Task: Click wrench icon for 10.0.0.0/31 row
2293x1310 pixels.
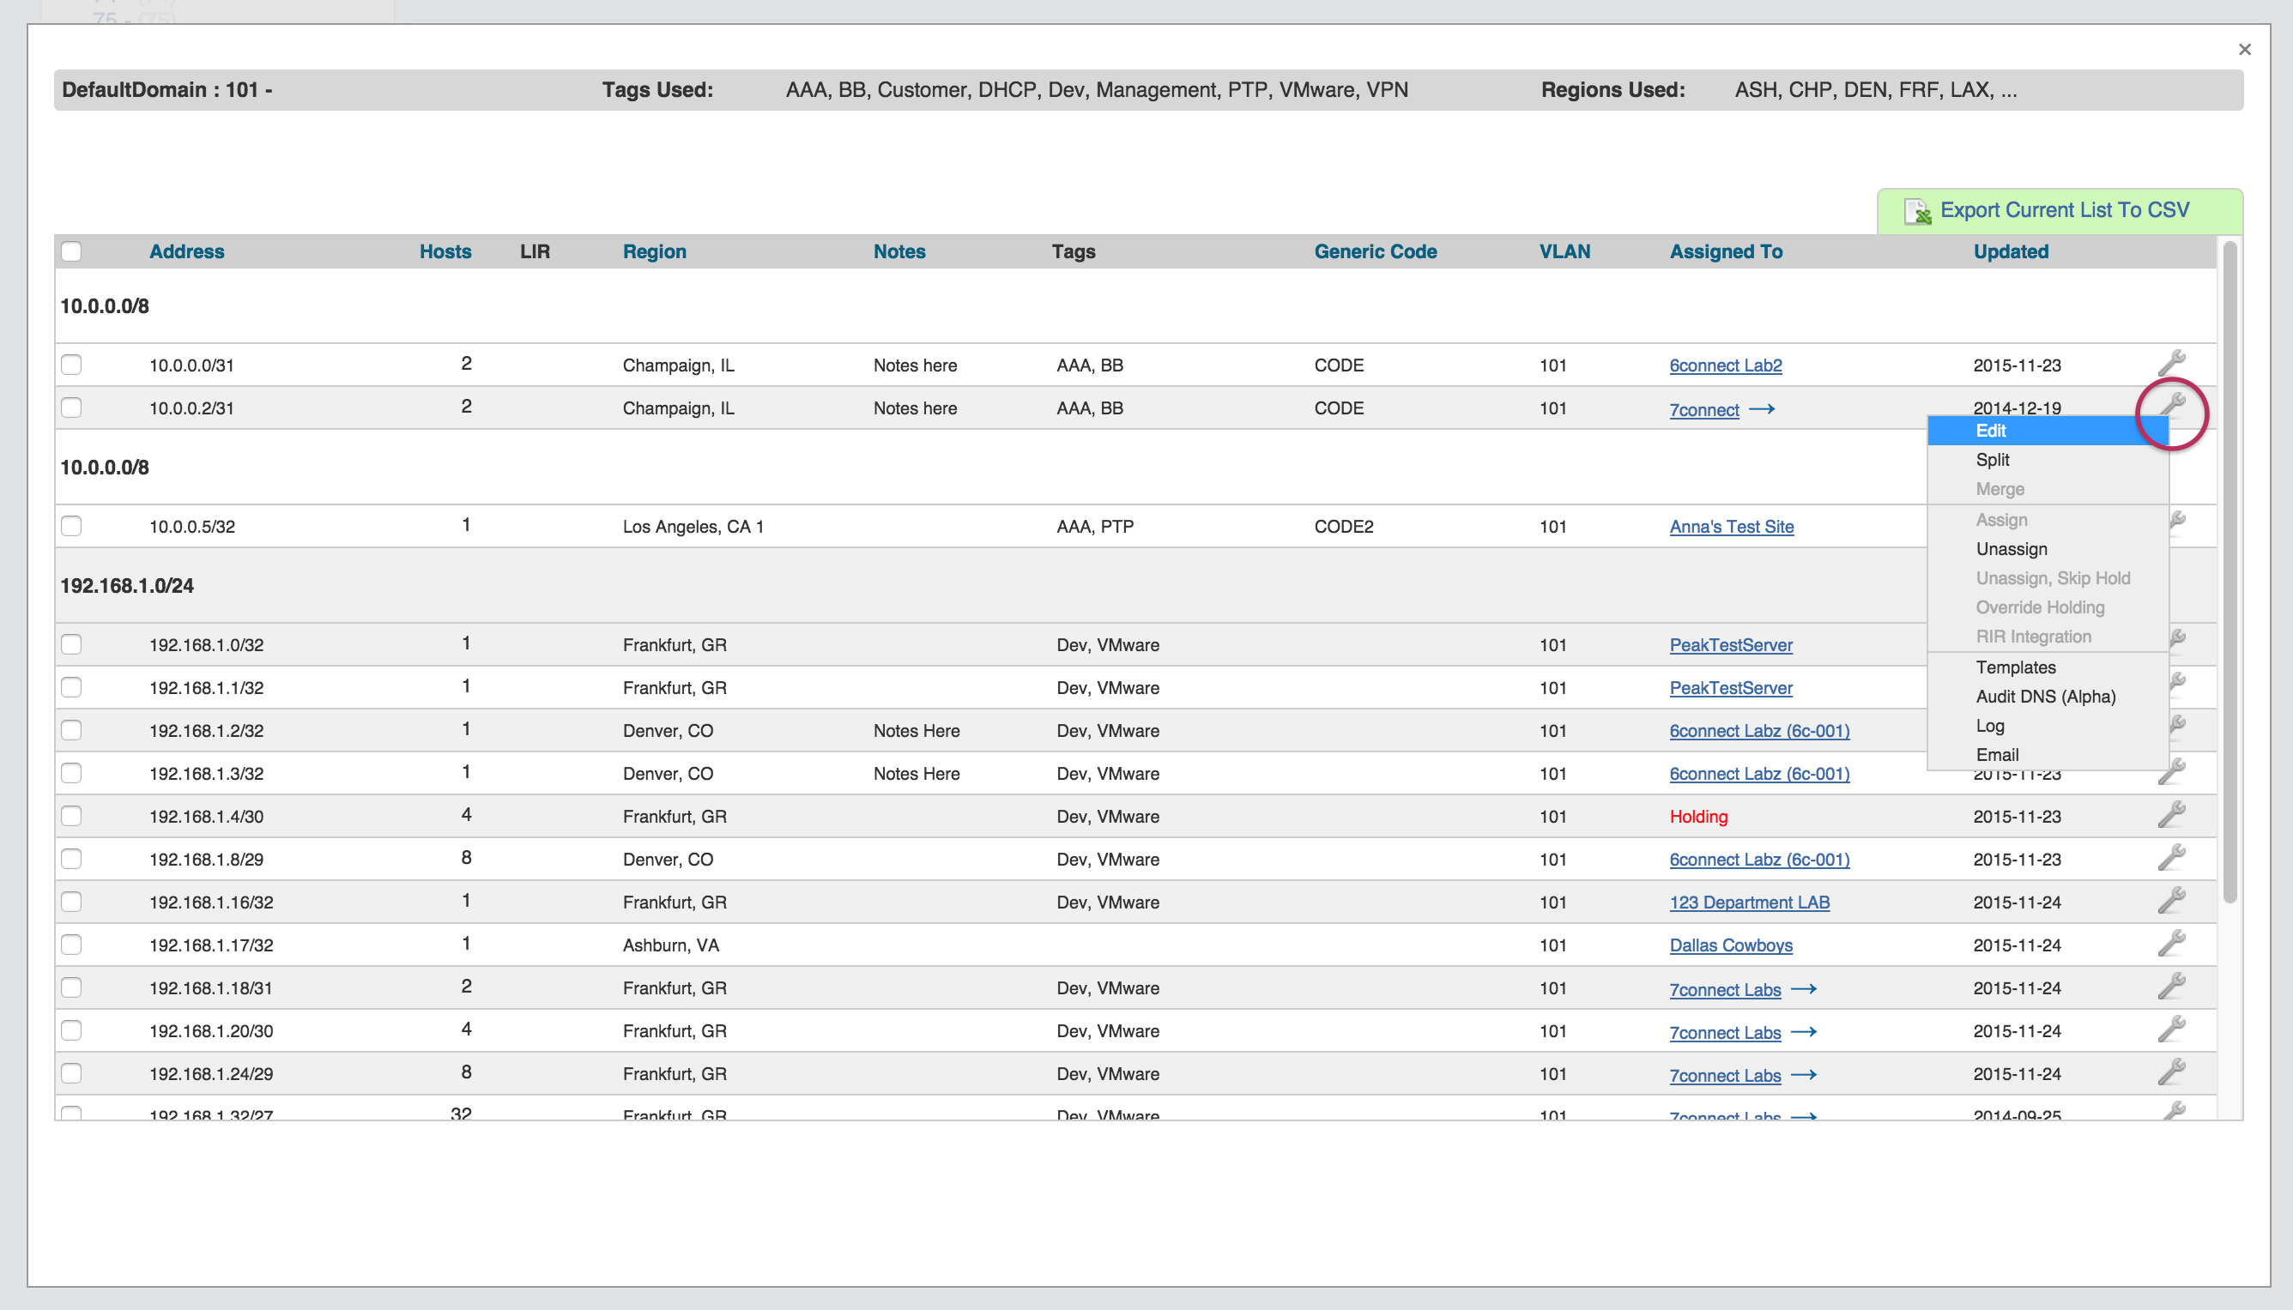Action: [x=2171, y=363]
